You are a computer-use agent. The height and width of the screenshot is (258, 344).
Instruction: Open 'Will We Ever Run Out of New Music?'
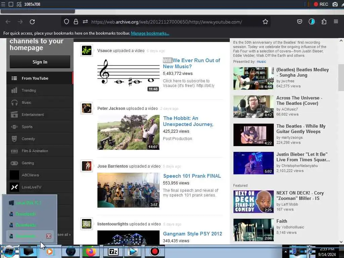tap(191, 63)
